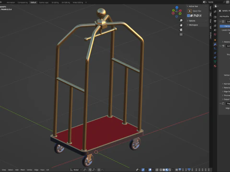Open the Tool settings tab icon in properties
Screen dimensions: 230x172
coord(215,11)
